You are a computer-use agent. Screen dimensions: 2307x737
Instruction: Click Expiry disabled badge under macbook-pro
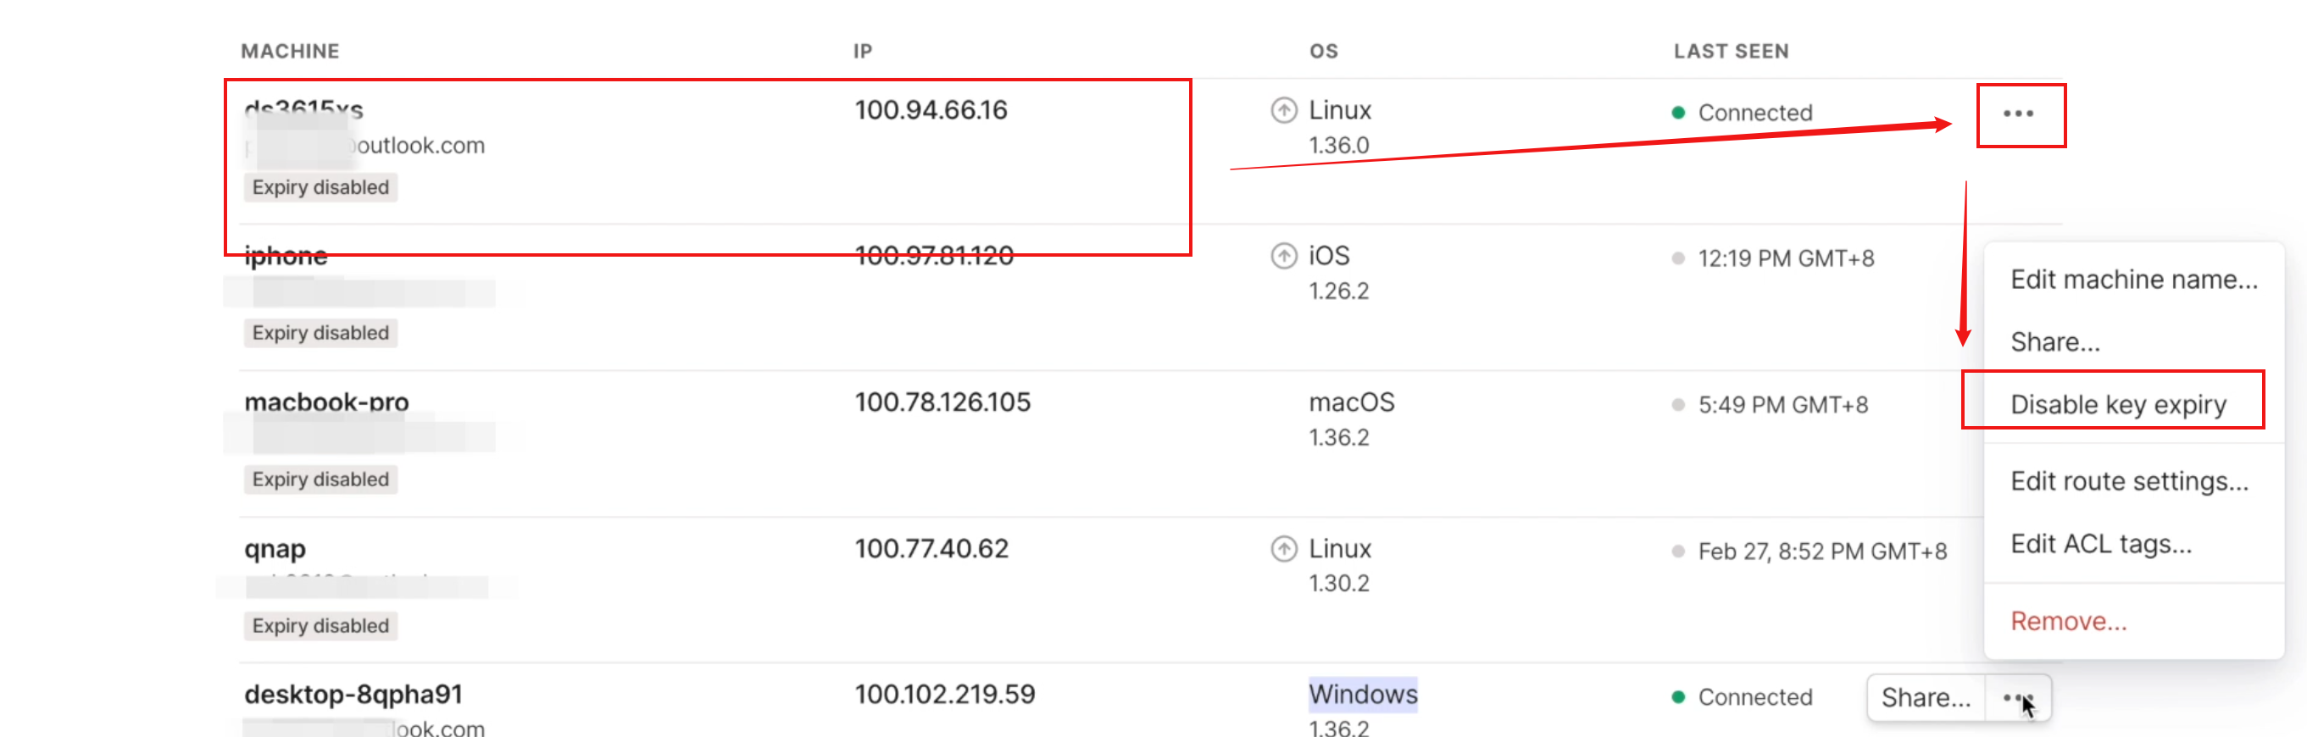(320, 479)
